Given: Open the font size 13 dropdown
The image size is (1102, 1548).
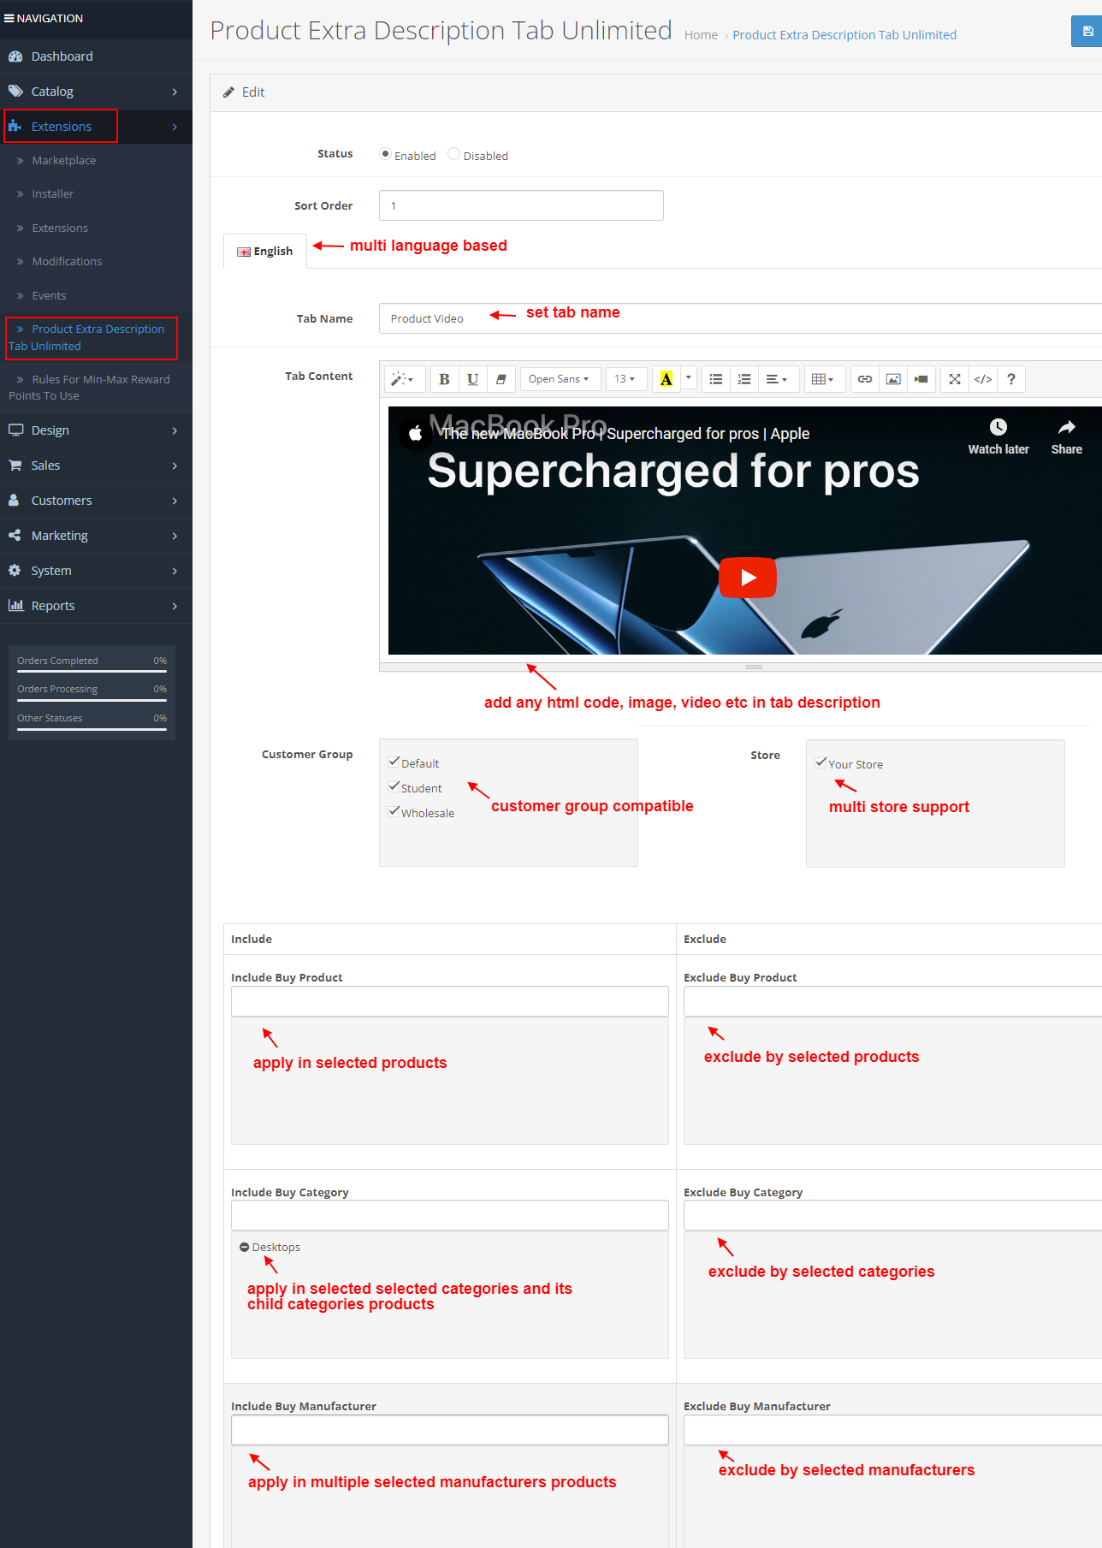Looking at the screenshot, I should pos(625,379).
